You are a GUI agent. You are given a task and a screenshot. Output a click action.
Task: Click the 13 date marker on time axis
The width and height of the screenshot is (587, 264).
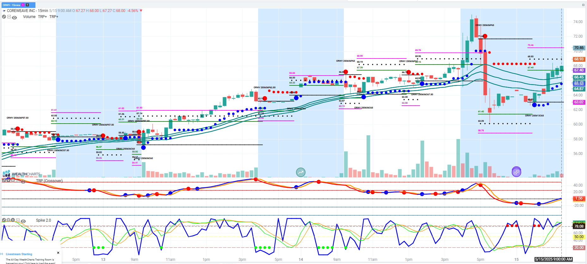(x=103, y=260)
